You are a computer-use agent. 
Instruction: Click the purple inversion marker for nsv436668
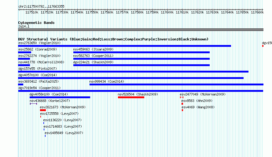pos(34,104)
